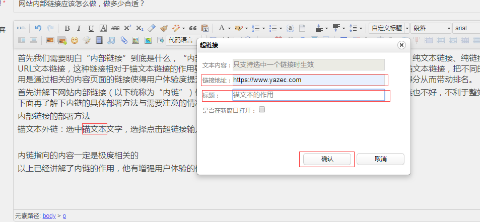Viewport: 480px width, 222px height.
Task: Open multi-image upload dialog
Action: click(62, 40)
